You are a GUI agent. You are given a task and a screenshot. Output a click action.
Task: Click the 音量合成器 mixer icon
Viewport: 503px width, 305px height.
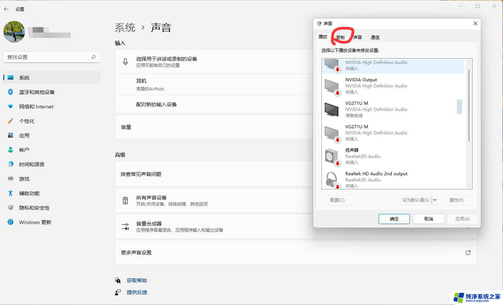pyautogui.click(x=125, y=227)
